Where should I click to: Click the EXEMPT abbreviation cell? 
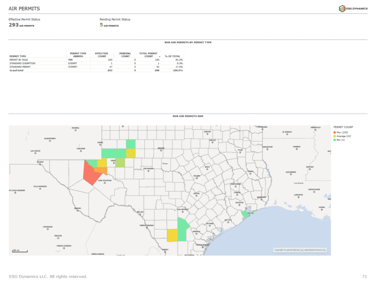72,63
